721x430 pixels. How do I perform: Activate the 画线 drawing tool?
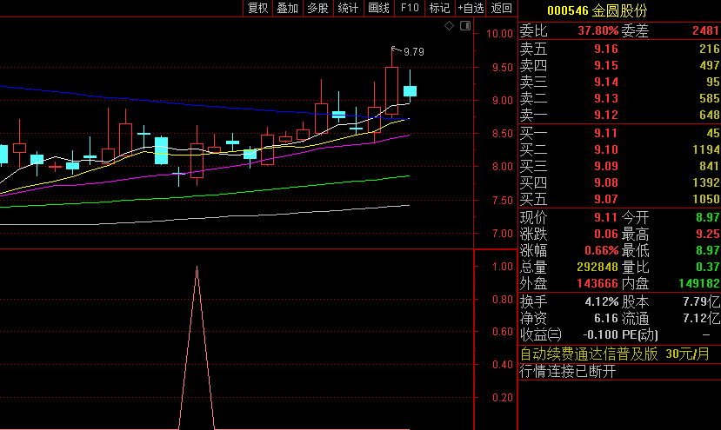[x=379, y=9]
